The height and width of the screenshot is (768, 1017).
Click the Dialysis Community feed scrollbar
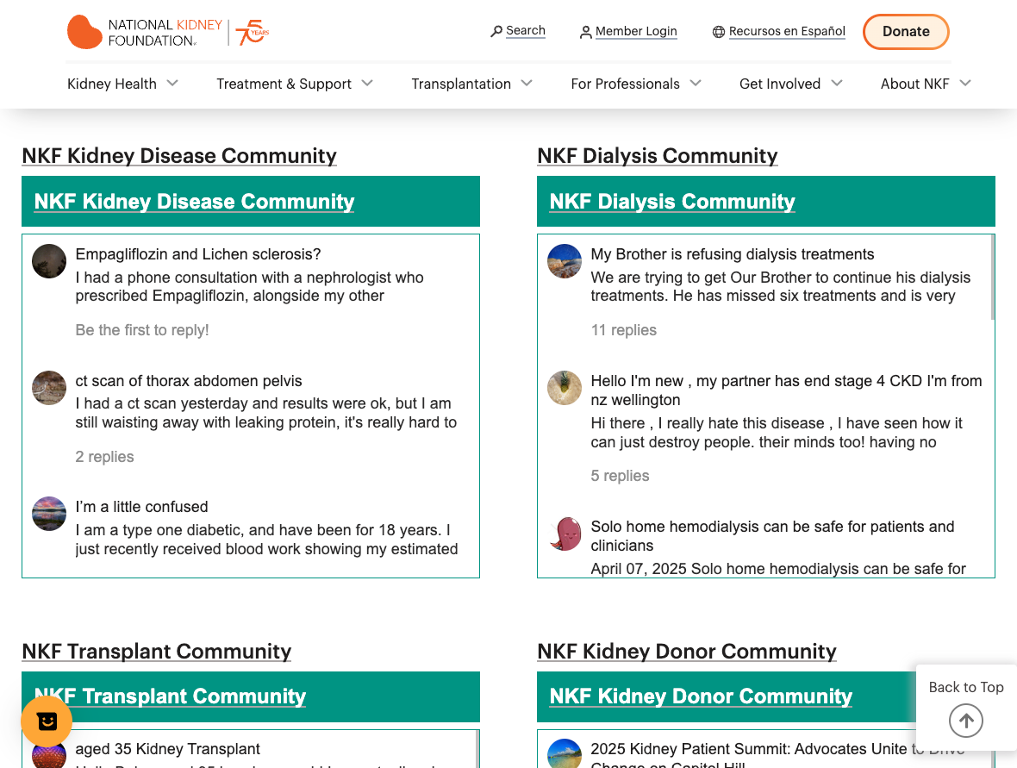click(992, 277)
